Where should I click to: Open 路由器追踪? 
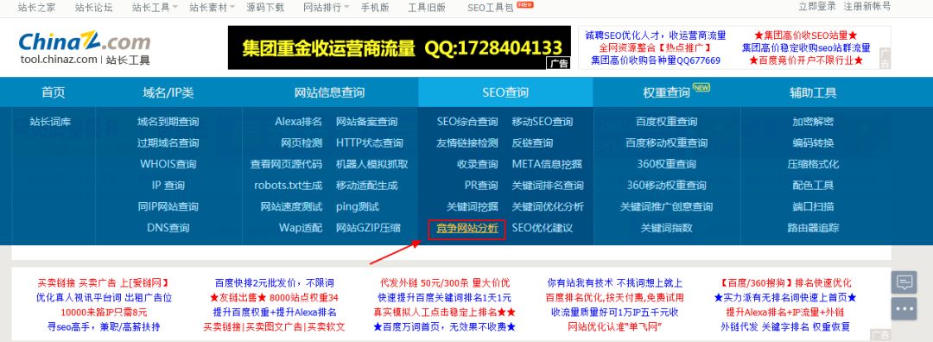pos(813,228)
